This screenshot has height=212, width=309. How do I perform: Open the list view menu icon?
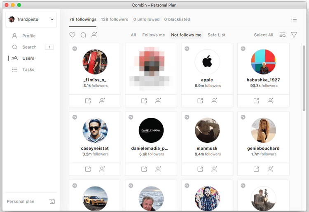click(294, 19)
